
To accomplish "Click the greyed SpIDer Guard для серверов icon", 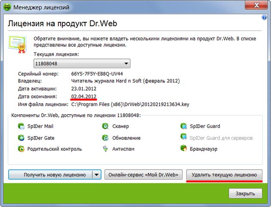I will pyautogui.click(x=184, y=137).
